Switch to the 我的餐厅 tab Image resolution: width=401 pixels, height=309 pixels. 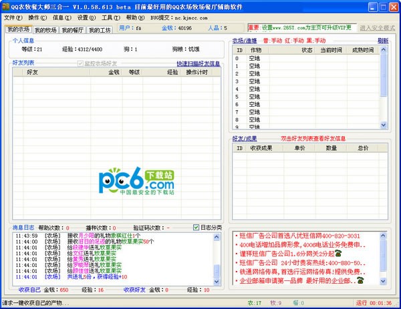tap(72, 30)
